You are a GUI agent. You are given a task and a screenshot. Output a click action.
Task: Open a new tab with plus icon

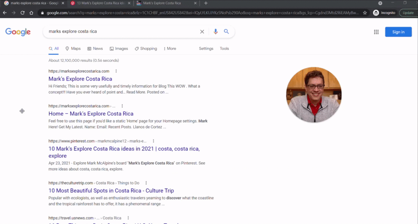(206, 3)
